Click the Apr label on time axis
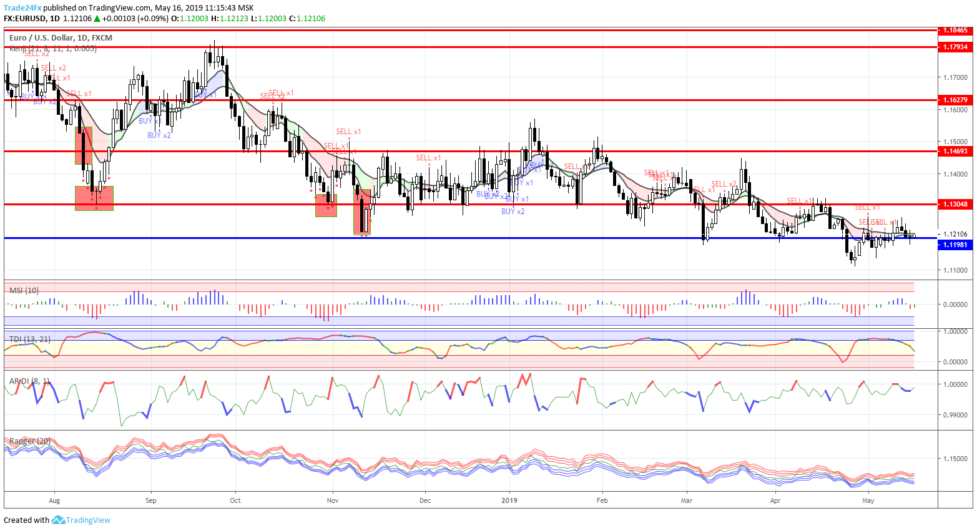Viewport: 977px width, 531px height. [775, 500]
